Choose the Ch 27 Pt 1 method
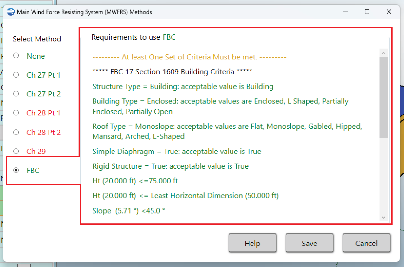404x267 pixels. [x=16, y=75]
